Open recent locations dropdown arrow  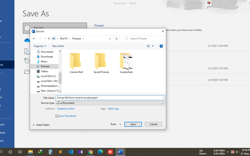[x=45, y=39]
